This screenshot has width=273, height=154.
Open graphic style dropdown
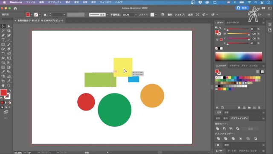(x=156, y=15)
